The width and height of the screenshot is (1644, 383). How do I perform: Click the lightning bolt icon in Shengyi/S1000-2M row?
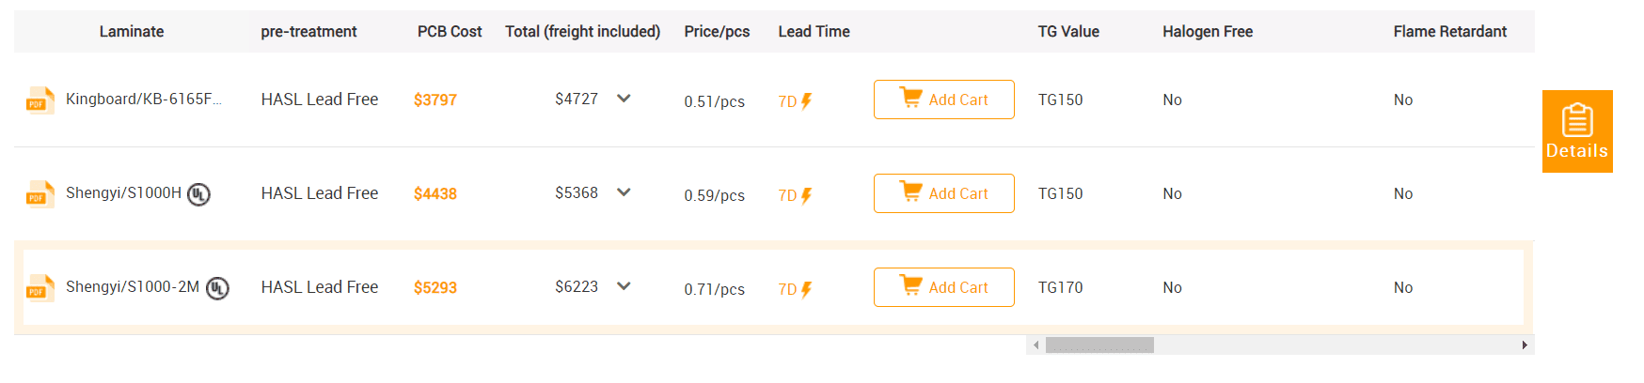click(x=806, y=289)
